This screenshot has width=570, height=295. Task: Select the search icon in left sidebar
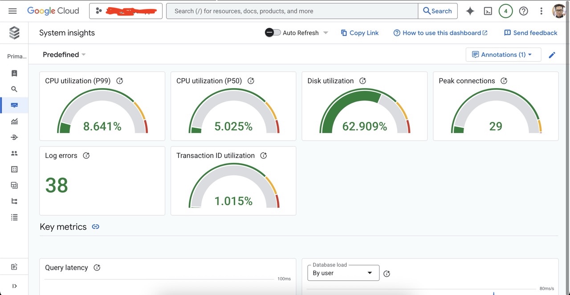pos(14,89)
